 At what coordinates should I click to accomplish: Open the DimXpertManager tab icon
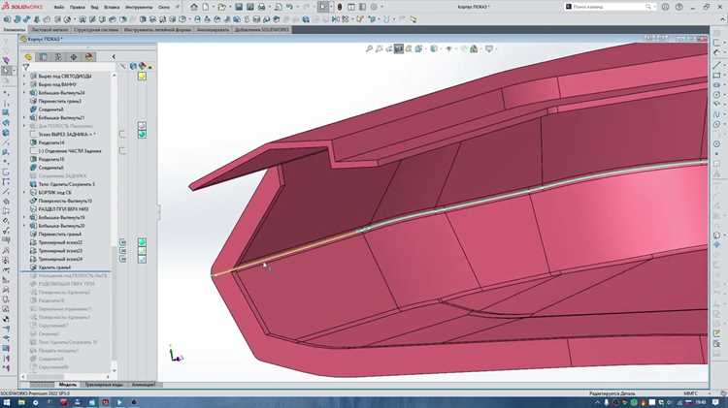coord(74,57)
